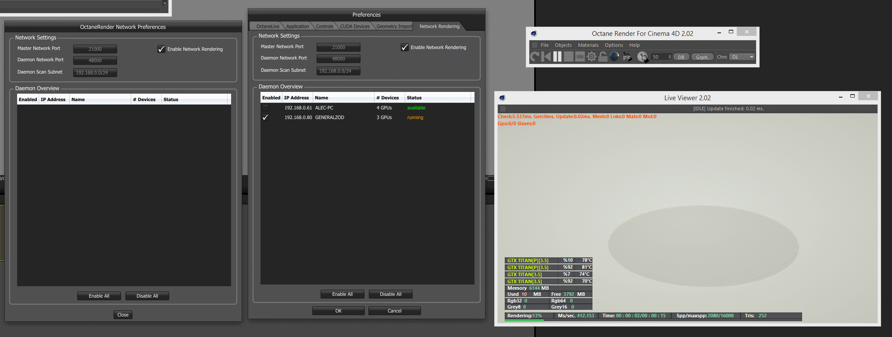
Task: Click the IP Address column header in Preferences
Action: pyautogui.click(x=296, y=98)
